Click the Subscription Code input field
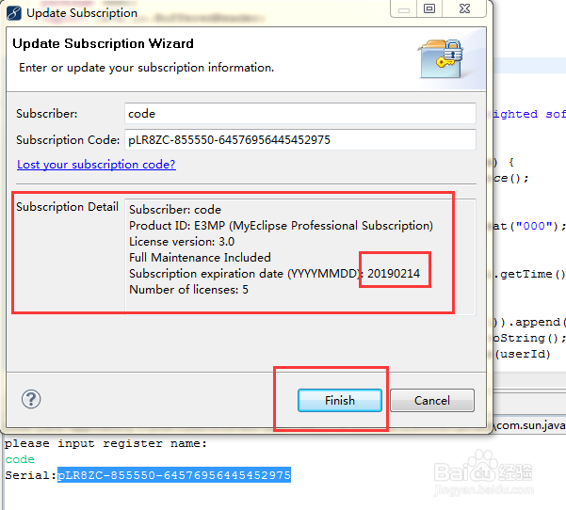This screenshot has height=510, width=566. (300, 140)
